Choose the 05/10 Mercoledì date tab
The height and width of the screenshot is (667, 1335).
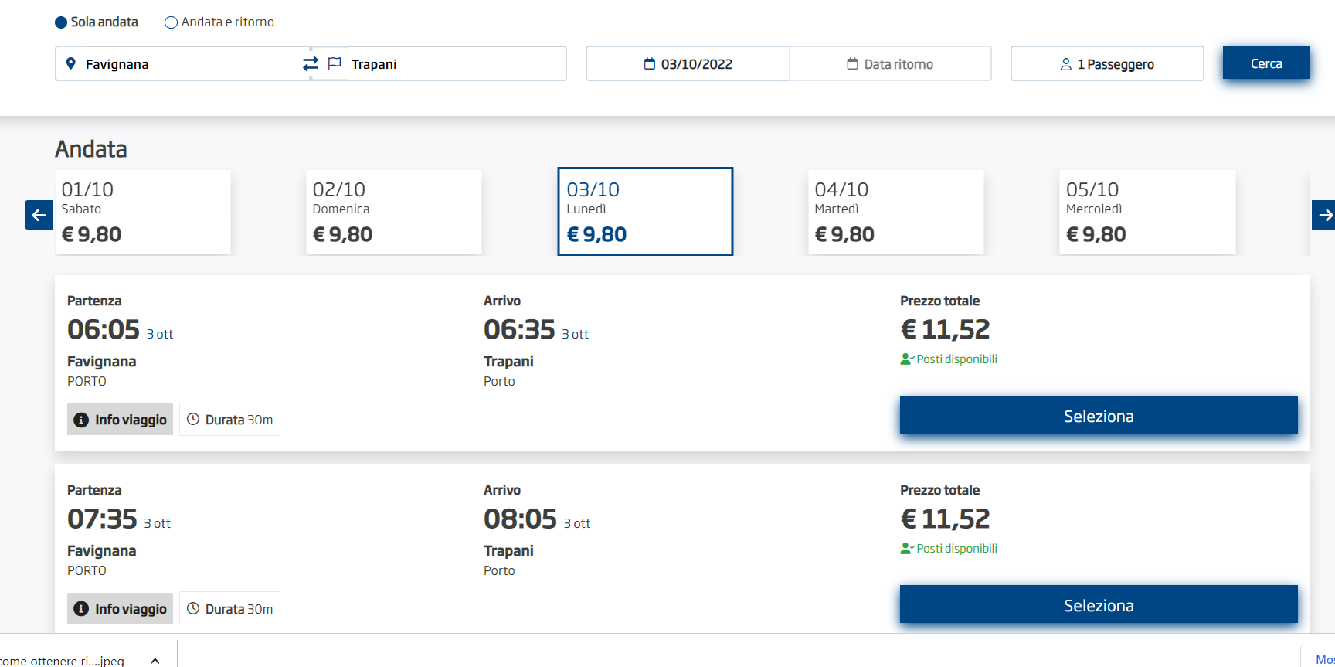[x=1146, y=212]
